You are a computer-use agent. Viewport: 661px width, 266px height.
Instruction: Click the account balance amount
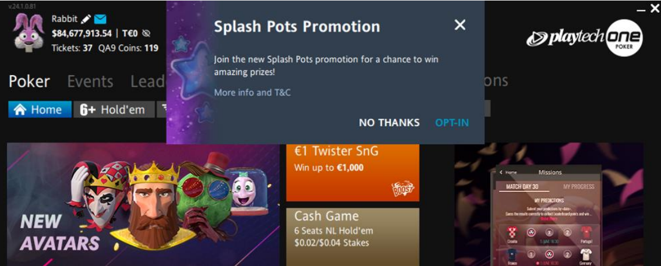[82, 33]
